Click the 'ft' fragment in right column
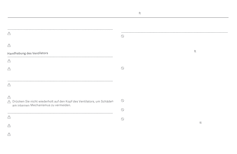This screenshot has height=154, width=237. point(195,51)
